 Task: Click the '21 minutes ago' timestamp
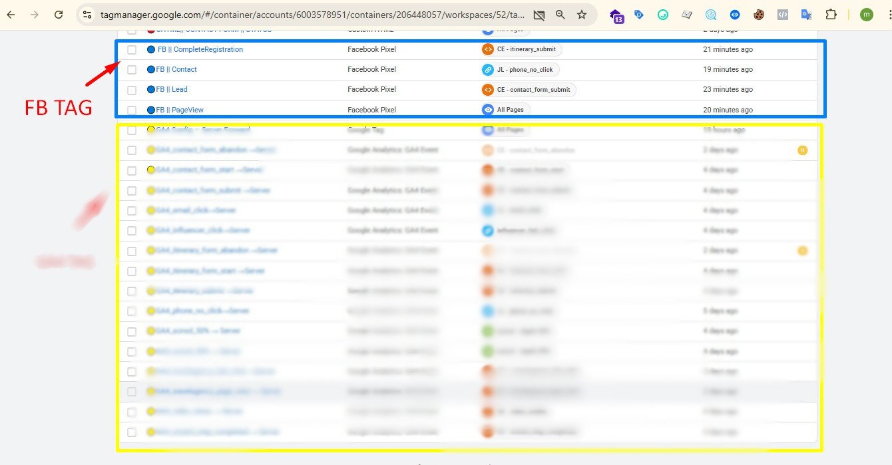click(x=728, y=49)
